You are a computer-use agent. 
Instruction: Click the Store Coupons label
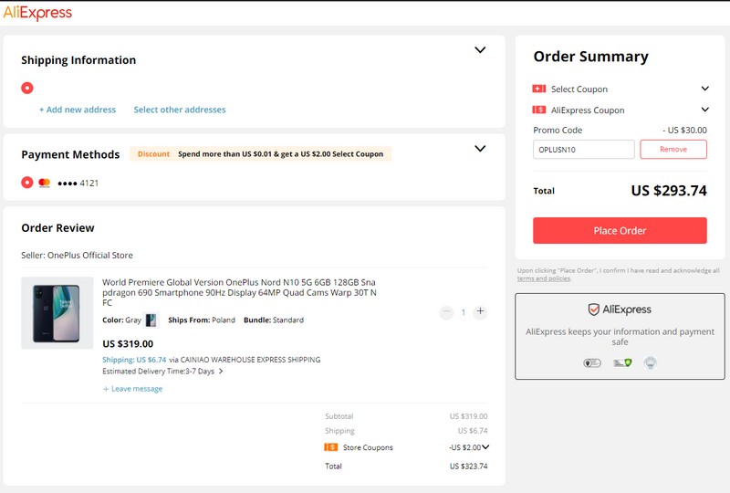[368, 447]
